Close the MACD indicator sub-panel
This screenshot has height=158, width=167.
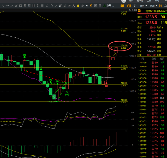[x=127, y=131]
